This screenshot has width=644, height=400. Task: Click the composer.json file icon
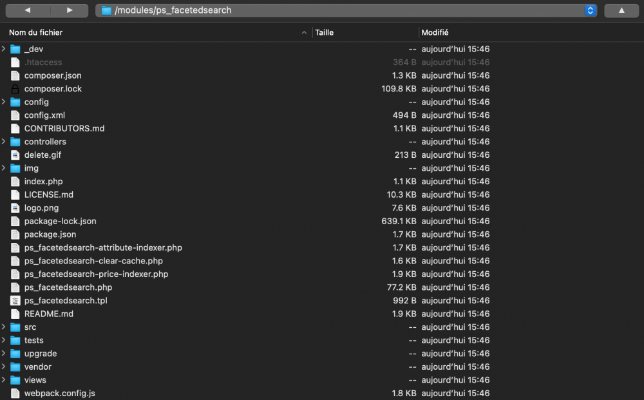pos(15,75)
